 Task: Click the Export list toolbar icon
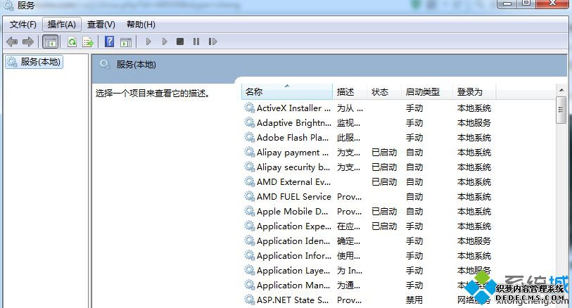88,41
